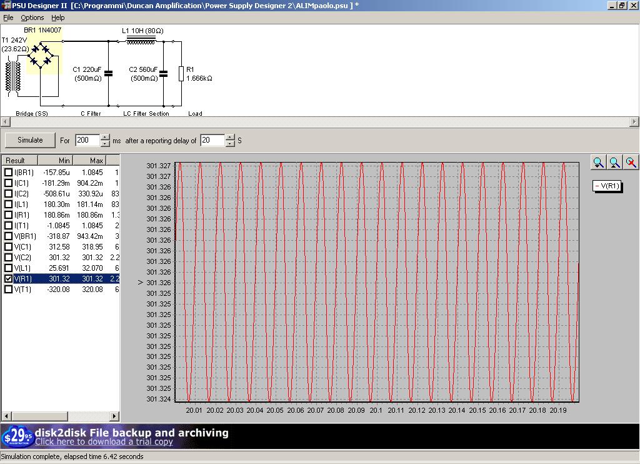640x464 pixels.
Task: Click the 20.1 time axis label
Action: coord(376,410)
